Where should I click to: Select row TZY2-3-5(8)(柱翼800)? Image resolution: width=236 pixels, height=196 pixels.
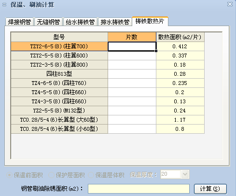click(59, 65)
